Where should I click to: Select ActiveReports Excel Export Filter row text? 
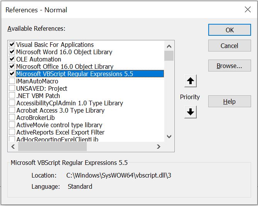[61, 132]
